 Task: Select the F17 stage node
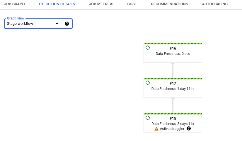point(173,90)
